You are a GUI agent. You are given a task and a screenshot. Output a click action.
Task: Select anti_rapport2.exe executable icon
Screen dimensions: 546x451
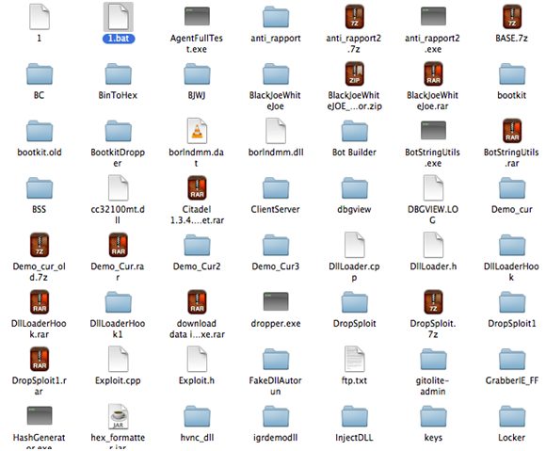[x=433, y=16]
